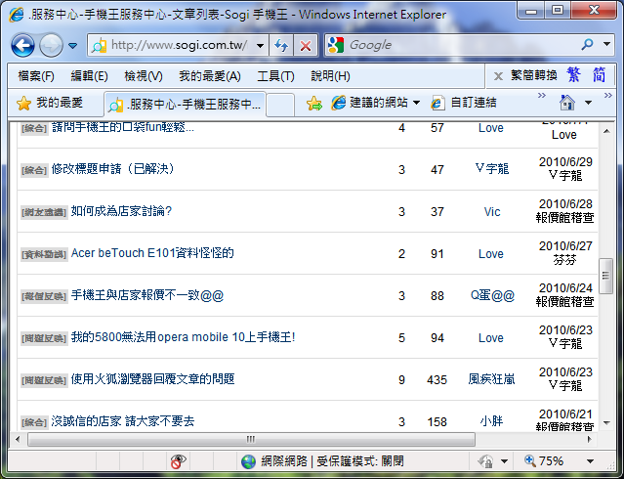This screenshot has width=624, height=479.
Task: Open the 如何成為店家討論? thread link
Action: [x=121, y=211]
